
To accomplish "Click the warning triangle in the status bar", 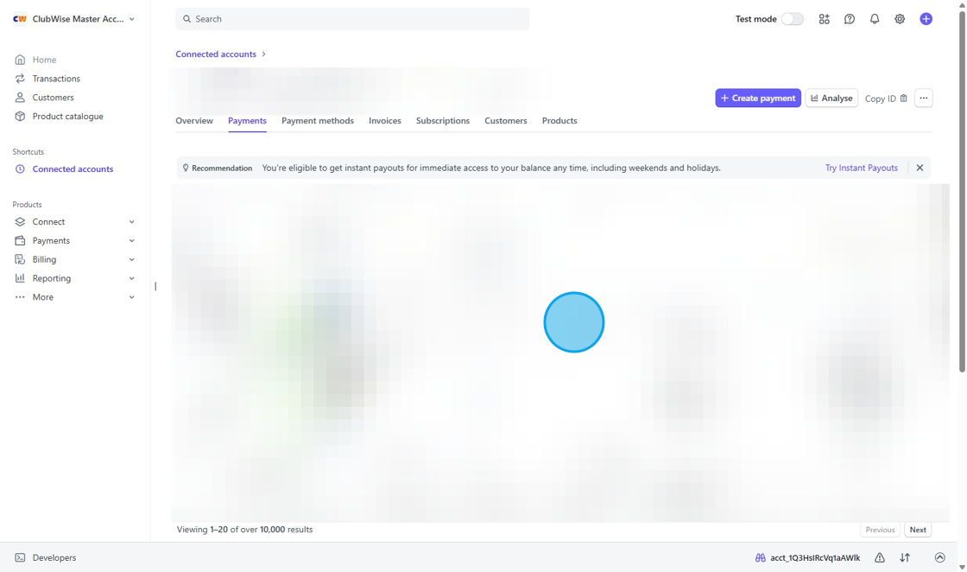I will tap(879, 557).
